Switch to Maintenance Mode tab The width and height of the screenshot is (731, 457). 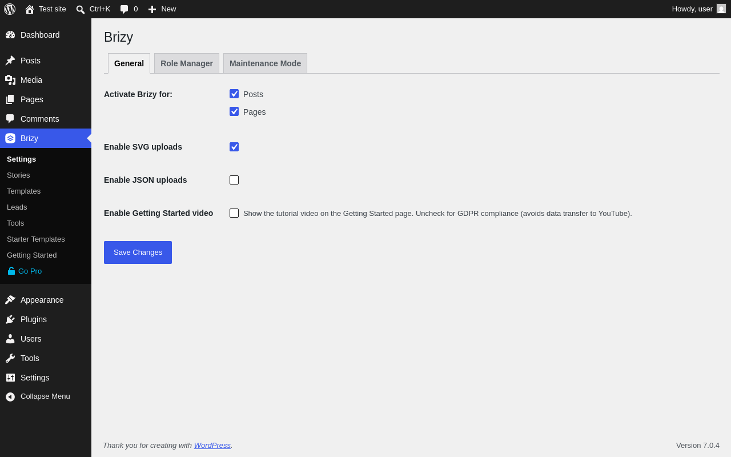(265, 63)
